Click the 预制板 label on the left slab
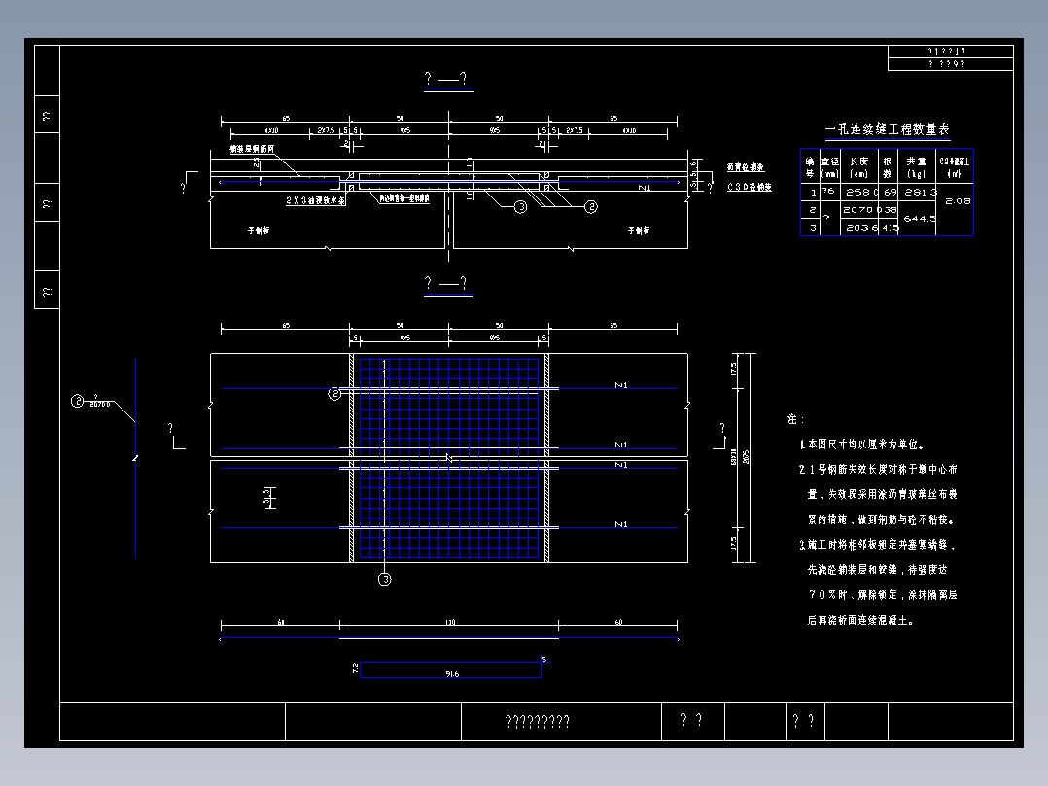Viewport: 1048px width, 786px height. click(x=259, y=231)
